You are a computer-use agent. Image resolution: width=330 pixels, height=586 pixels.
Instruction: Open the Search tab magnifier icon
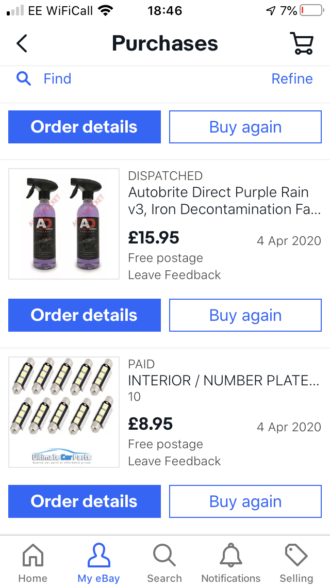[x=164, y=556]
